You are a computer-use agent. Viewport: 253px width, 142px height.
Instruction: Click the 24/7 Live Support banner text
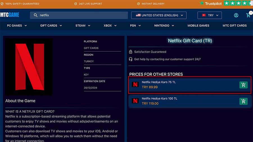(90, 4)
